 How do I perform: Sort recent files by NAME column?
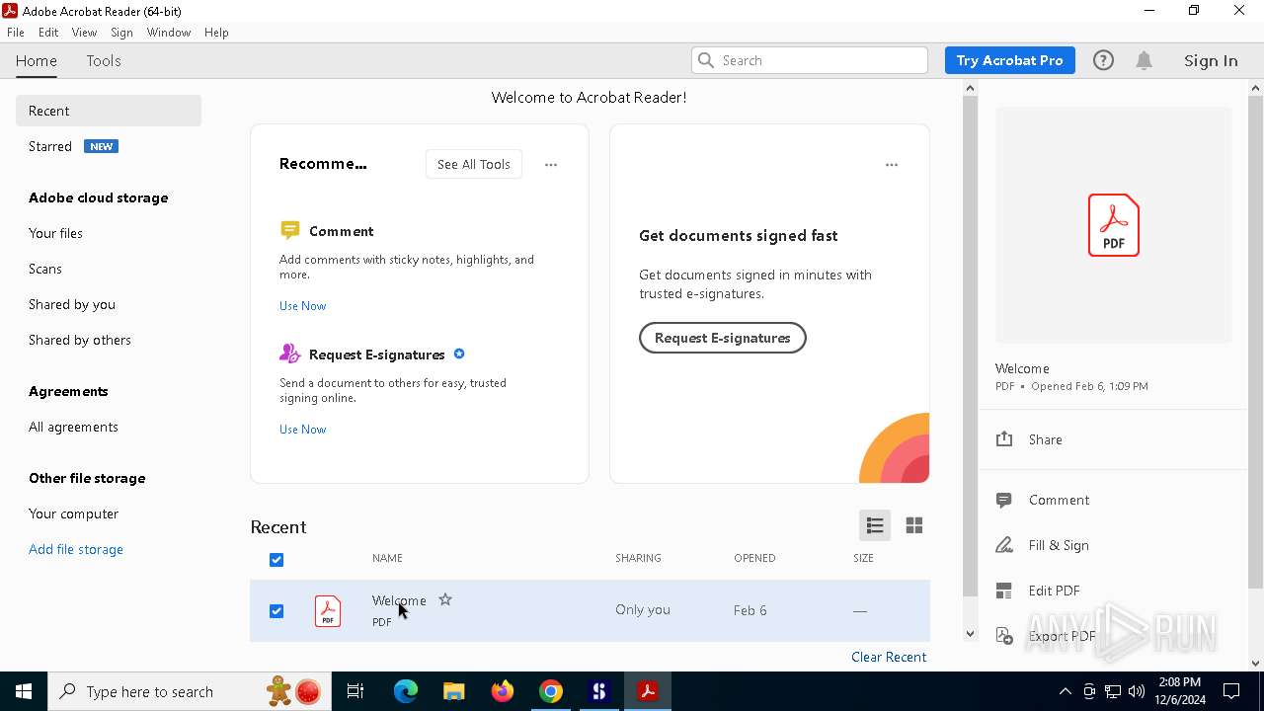point(387,558)
